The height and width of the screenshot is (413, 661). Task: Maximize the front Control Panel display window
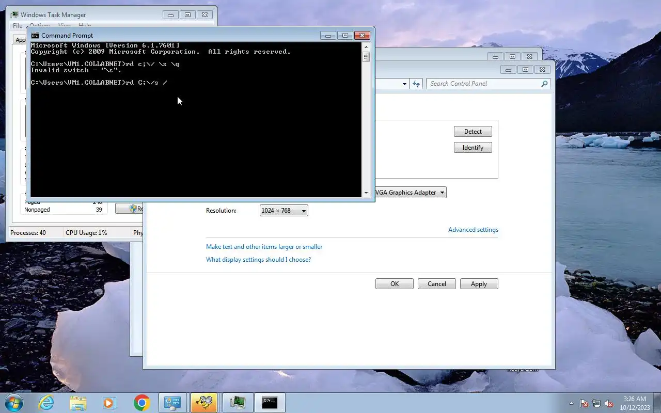point(525,70)
